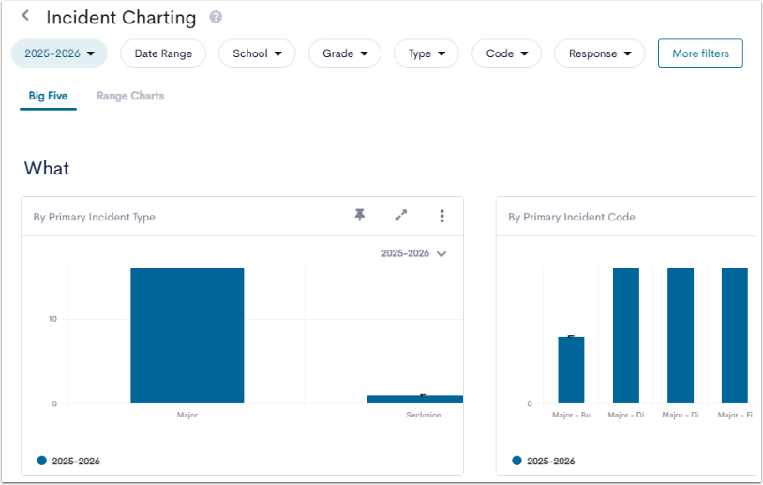Open the 2025-2026 school year dropdown
This screenshot has height=485, width=763.
pos(59,53)
